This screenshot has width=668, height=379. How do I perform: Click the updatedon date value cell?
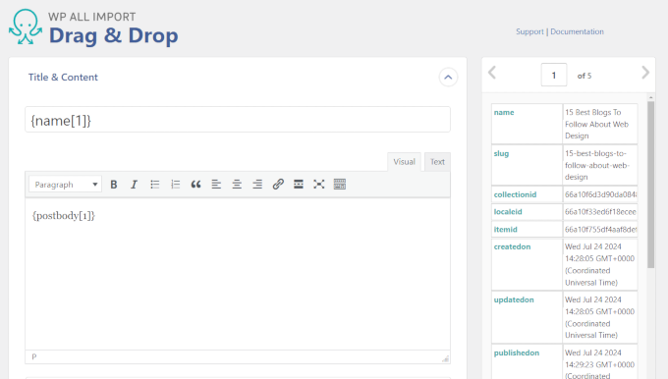click(x=600, y=317)
